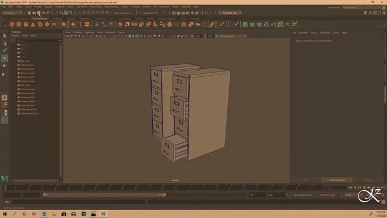Open the Symmetry: Off dropdown
This screenshot has width=387, height=218.
click(151, 13)
